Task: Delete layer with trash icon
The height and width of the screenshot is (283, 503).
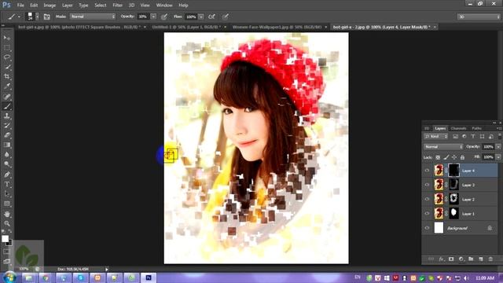Action: coord(490,259)
